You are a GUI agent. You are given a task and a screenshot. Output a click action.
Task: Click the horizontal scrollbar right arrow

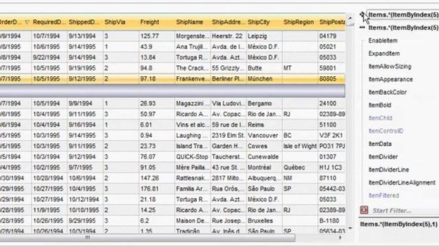click(x=340, y=238)
